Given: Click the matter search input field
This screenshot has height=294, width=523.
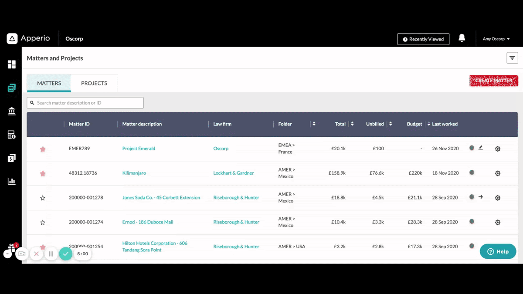Looking at the screenshot, I should 85,103.
